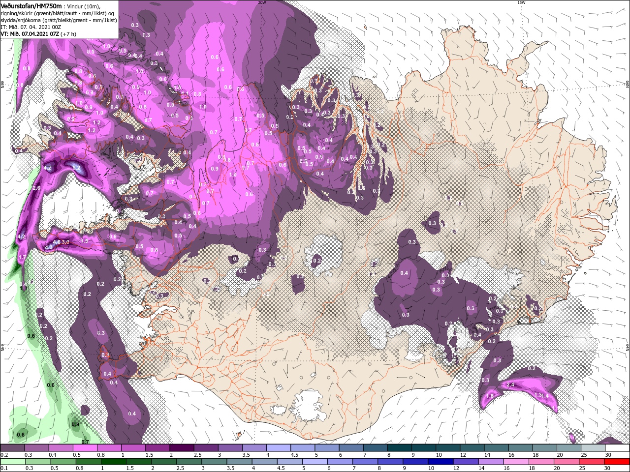The height and width of the screenshot is (472, 630).
Task: Click the 5.2 snowfall value on the map
Action: (76, 168)
